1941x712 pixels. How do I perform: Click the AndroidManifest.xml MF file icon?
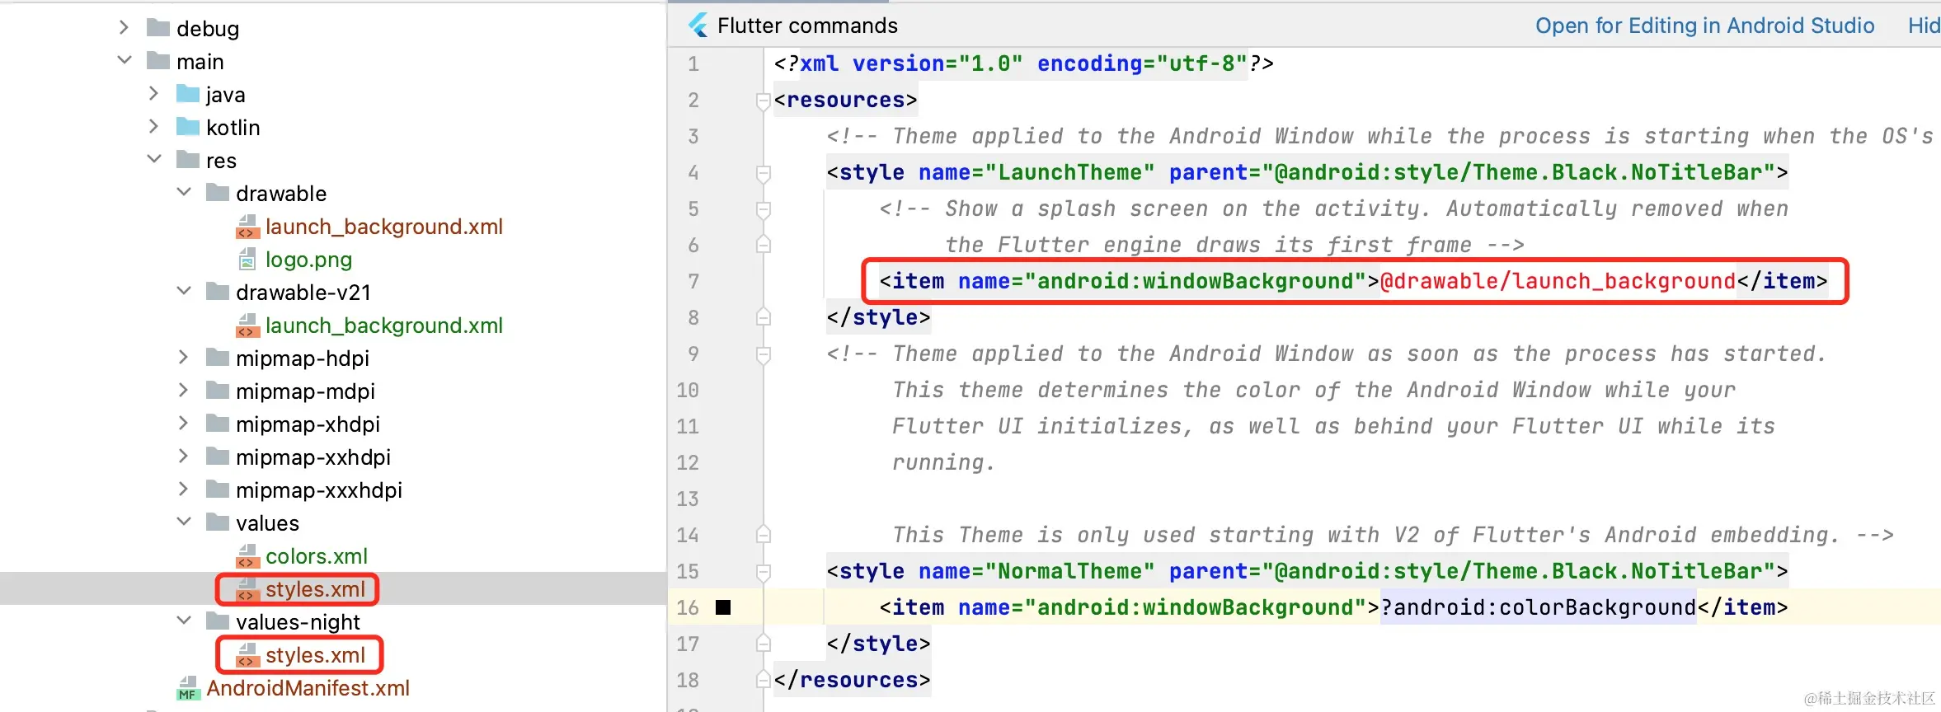tap(188, 689)
